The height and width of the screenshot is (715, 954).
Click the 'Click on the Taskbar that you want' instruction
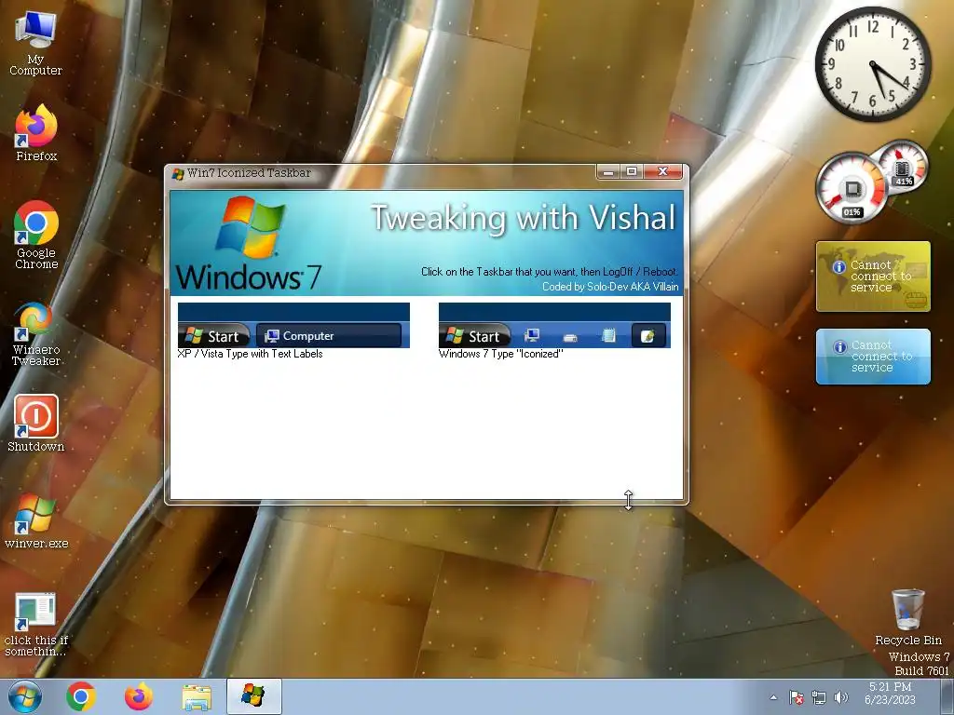pos(549,272)
